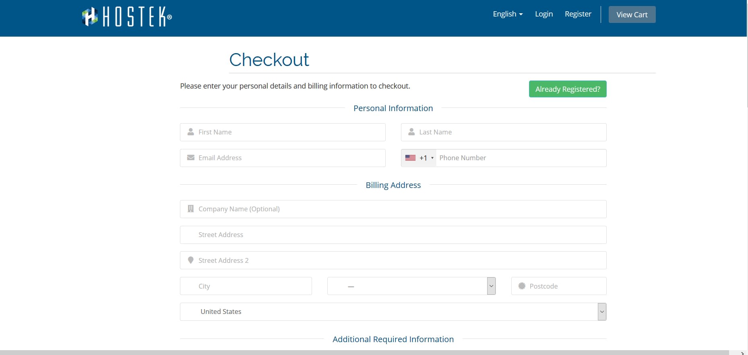
Task: Click into the City field
Action: point(246,286)
